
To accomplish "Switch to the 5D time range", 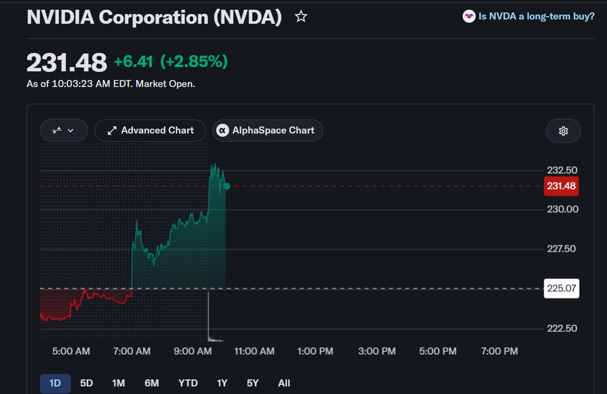I will point(86,383).
